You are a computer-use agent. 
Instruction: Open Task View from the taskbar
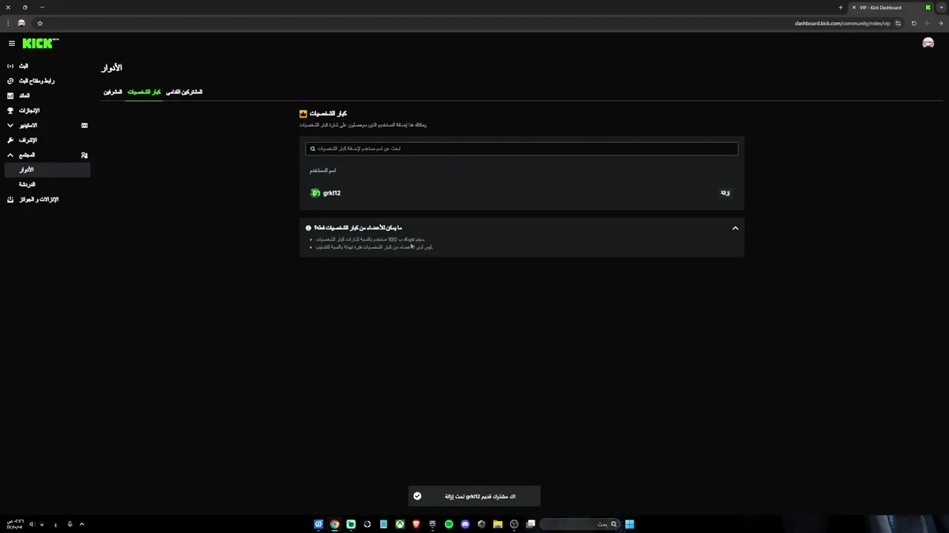coord(530,524)
